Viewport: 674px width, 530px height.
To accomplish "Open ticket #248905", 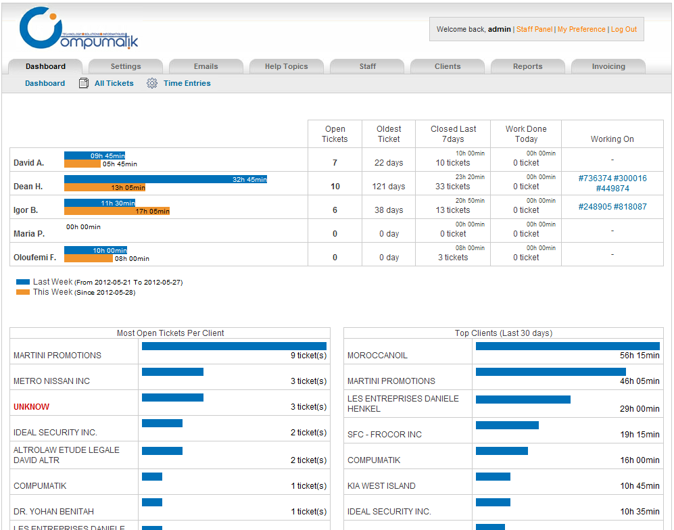I will (595, 207).
